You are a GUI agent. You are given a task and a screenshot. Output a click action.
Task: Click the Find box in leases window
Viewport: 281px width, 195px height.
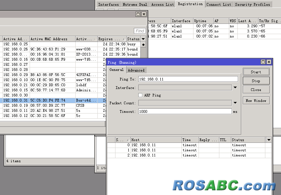point(140,31)
